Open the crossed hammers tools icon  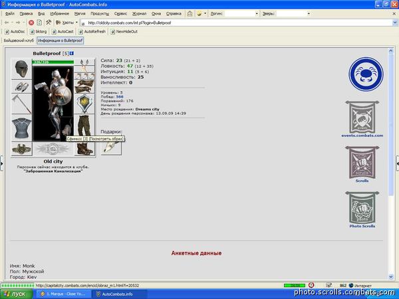coord(49,23)
